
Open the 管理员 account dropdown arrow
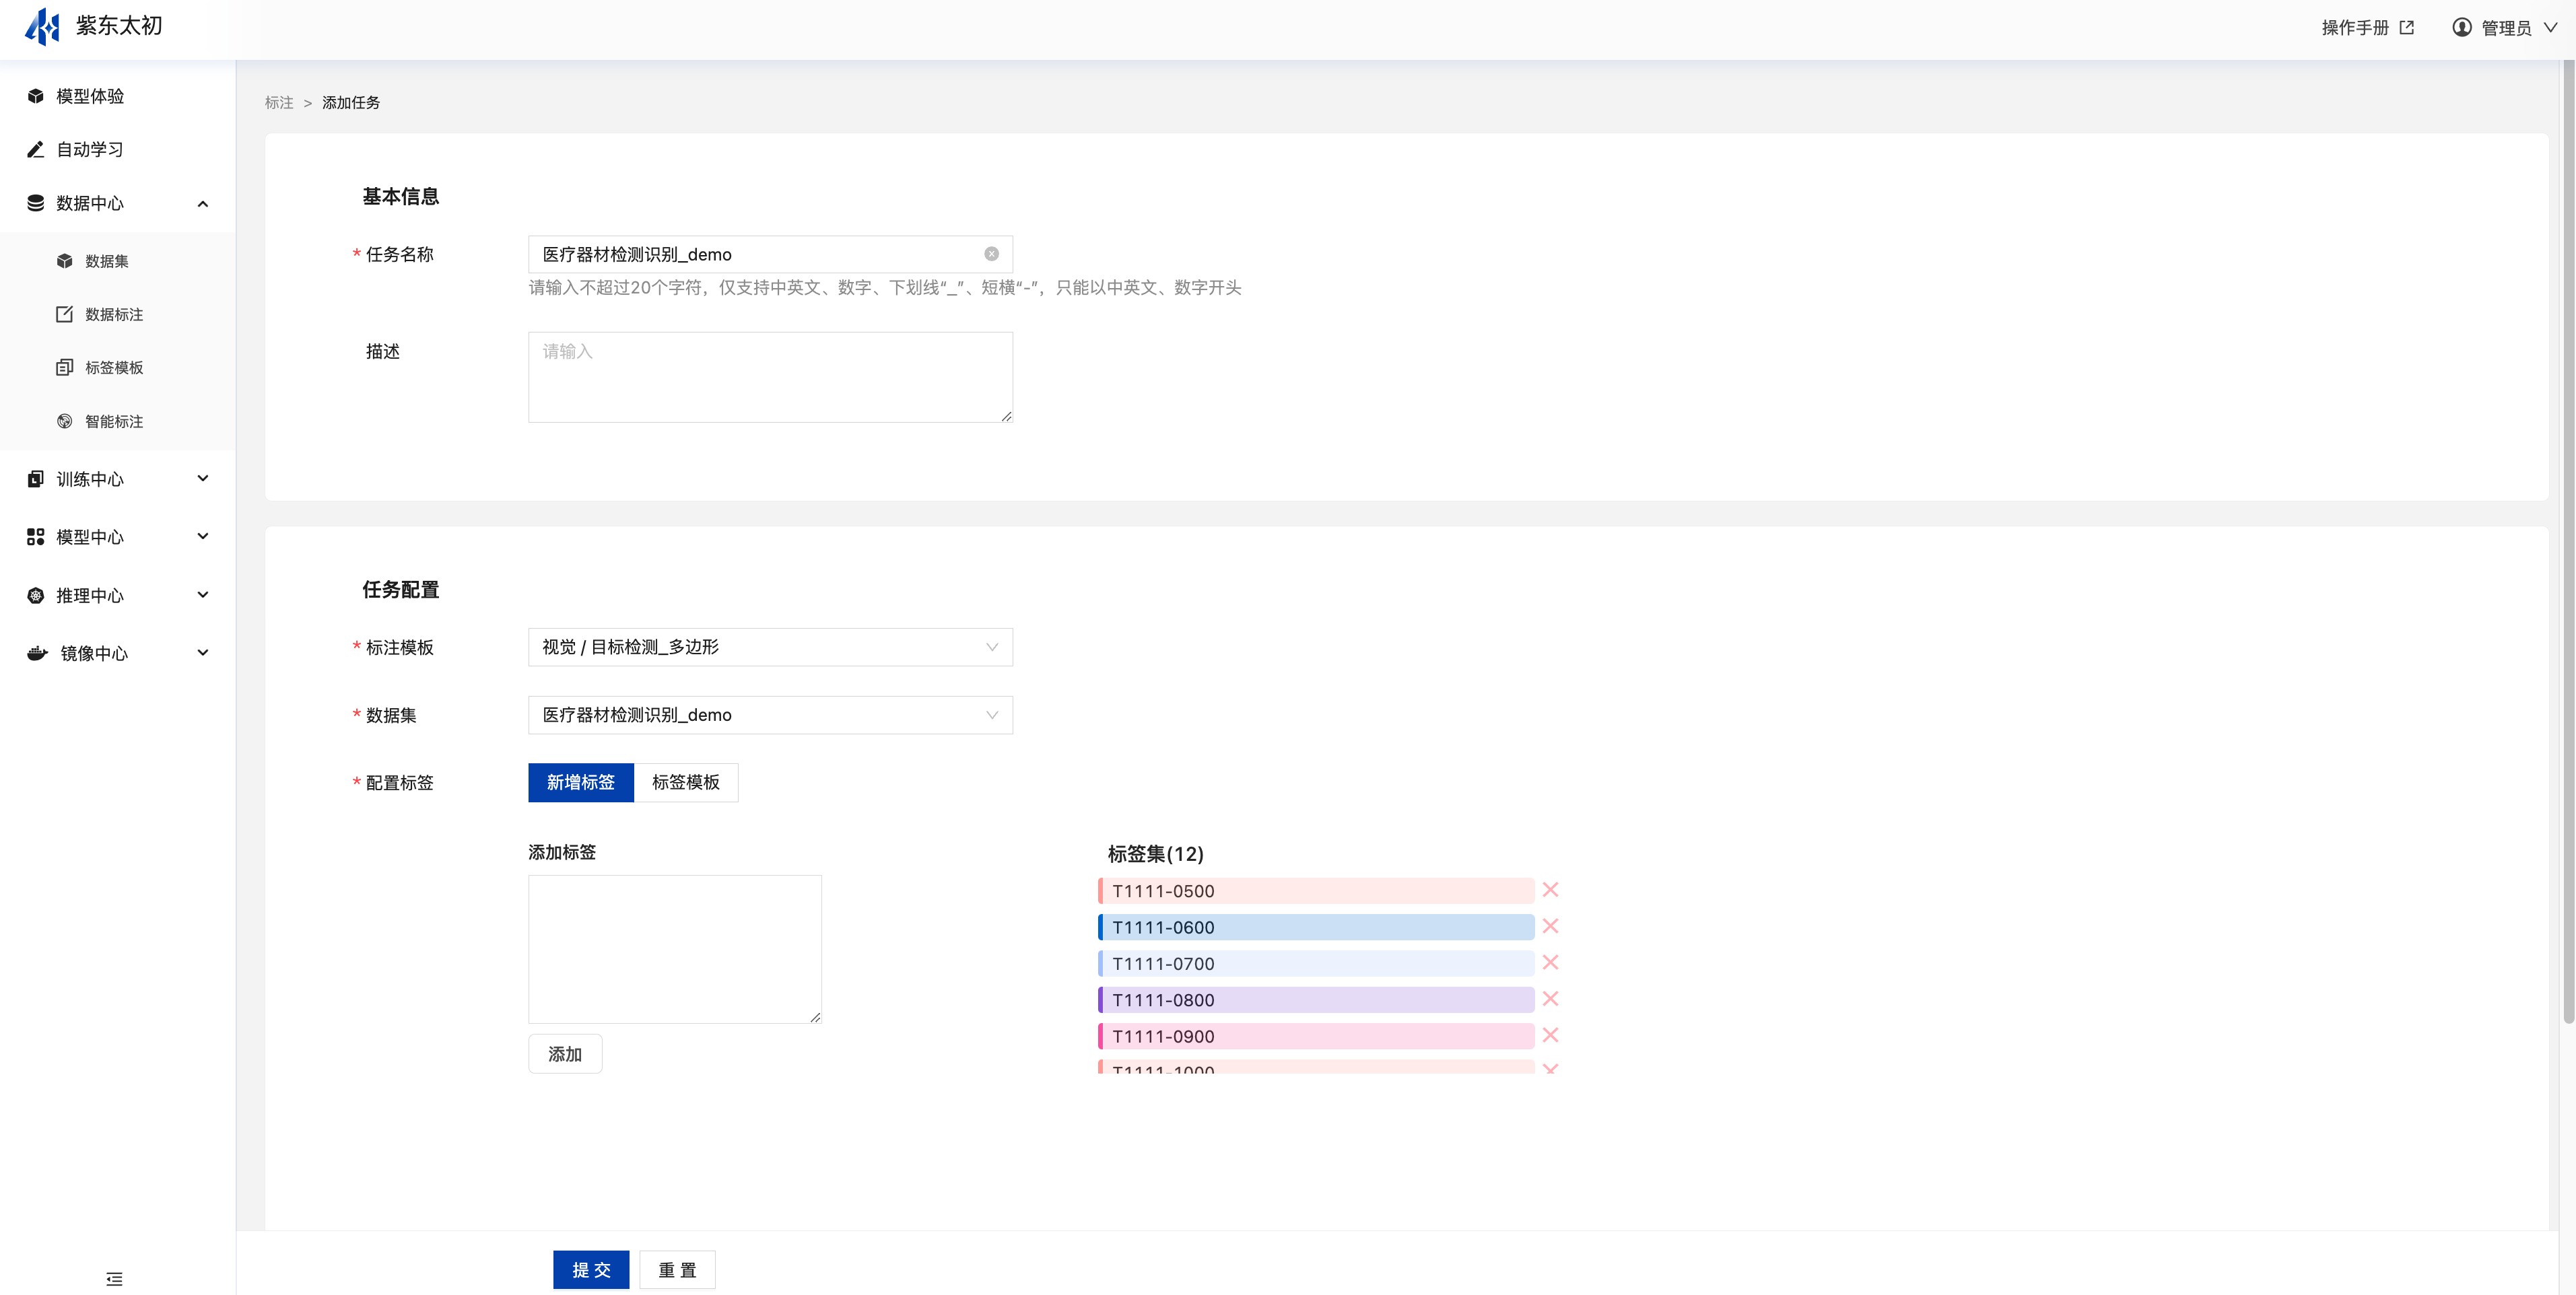click(x=2550, y=27)
